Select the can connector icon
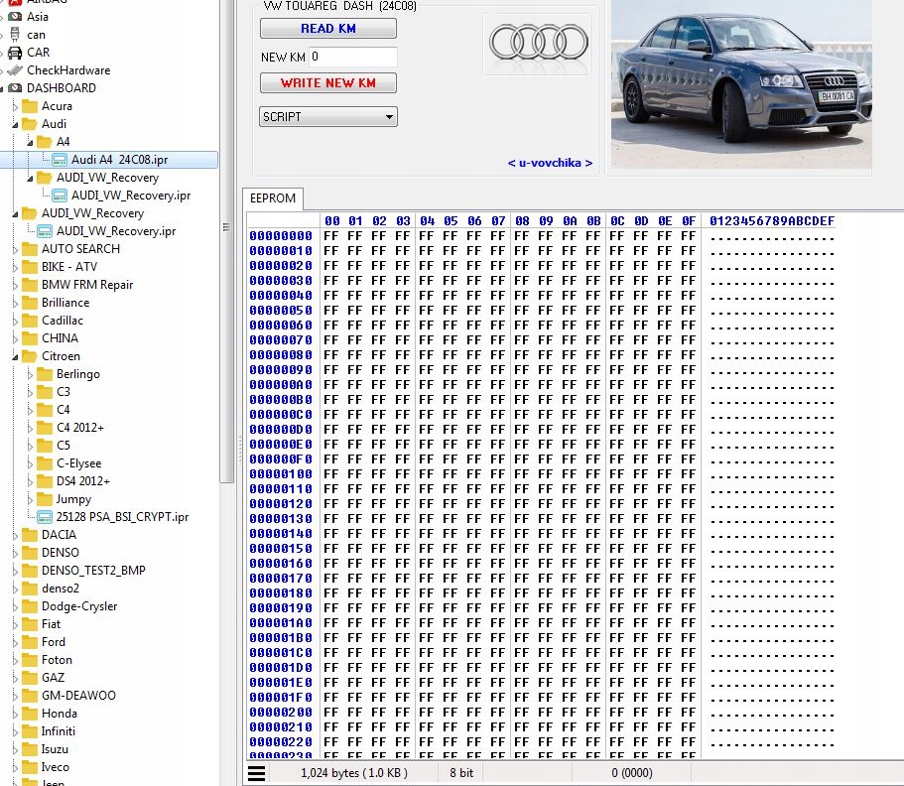This screenshot has width=904, height=786. tap(15, 35)
